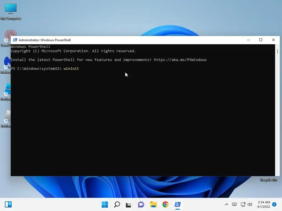Launch Google Chrome from taskbar
The height and width of the screenshot is (211, 282).
[165, 204]
